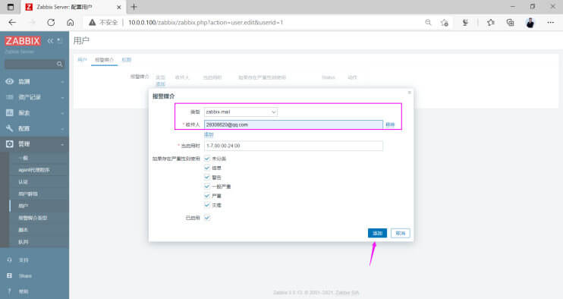Click the blue Add button in dialog

point(377,233)
